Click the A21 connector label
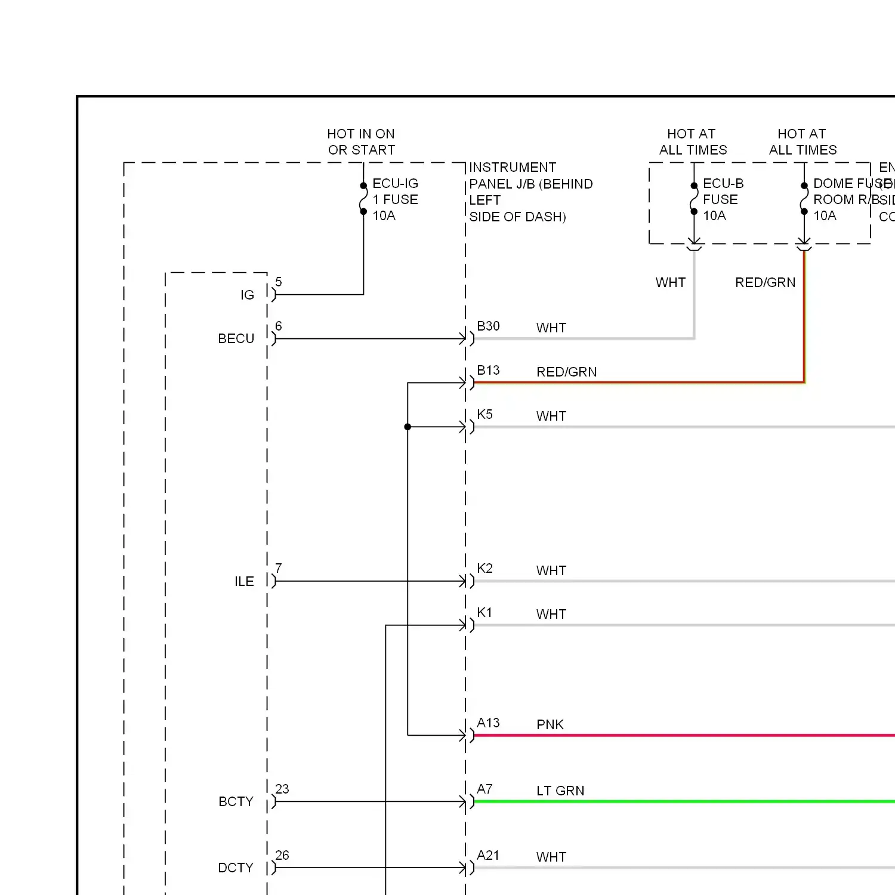Image resolution: width=895 pixels, height=895 pixels. point(488,855)
